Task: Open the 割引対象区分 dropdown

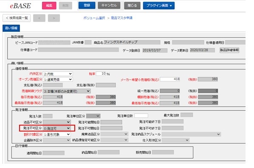Action: (x=56, y=134)
